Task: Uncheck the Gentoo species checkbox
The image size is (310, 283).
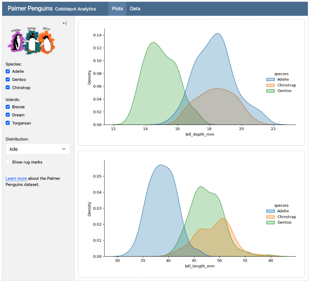Action: [x=8, y=80]
